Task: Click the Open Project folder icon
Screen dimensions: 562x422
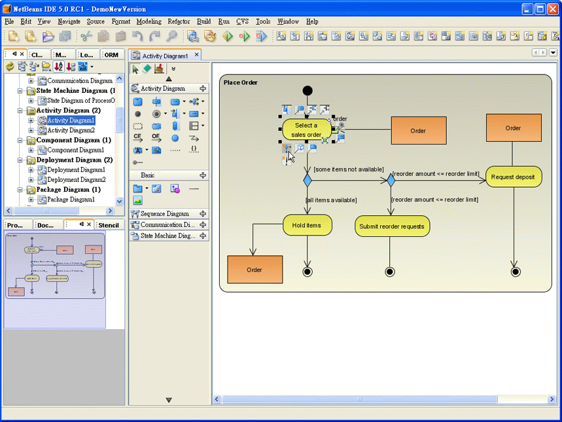Action: [x=48, y=36]
